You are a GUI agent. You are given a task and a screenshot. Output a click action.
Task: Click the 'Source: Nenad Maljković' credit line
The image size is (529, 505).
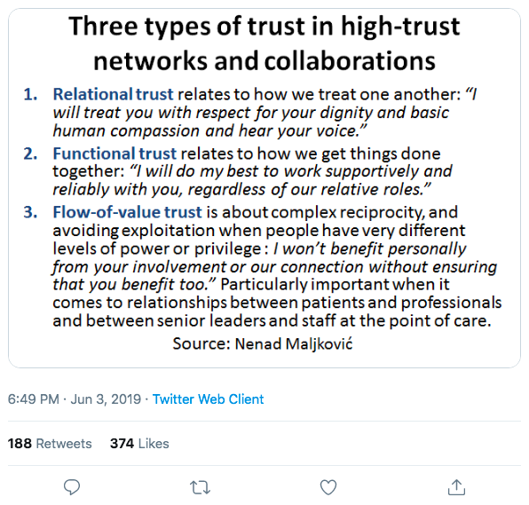point(263,343)
